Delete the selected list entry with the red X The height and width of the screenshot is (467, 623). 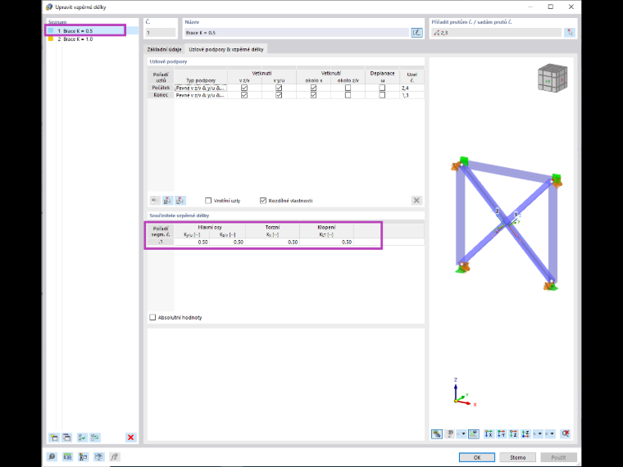point(130,438)
